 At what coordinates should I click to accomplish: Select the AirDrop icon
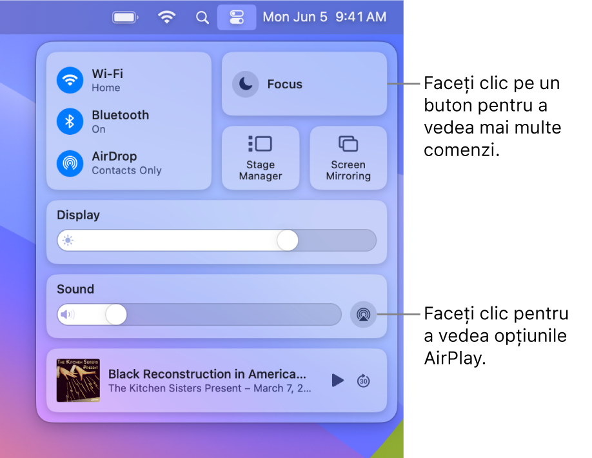pos(70,163)
